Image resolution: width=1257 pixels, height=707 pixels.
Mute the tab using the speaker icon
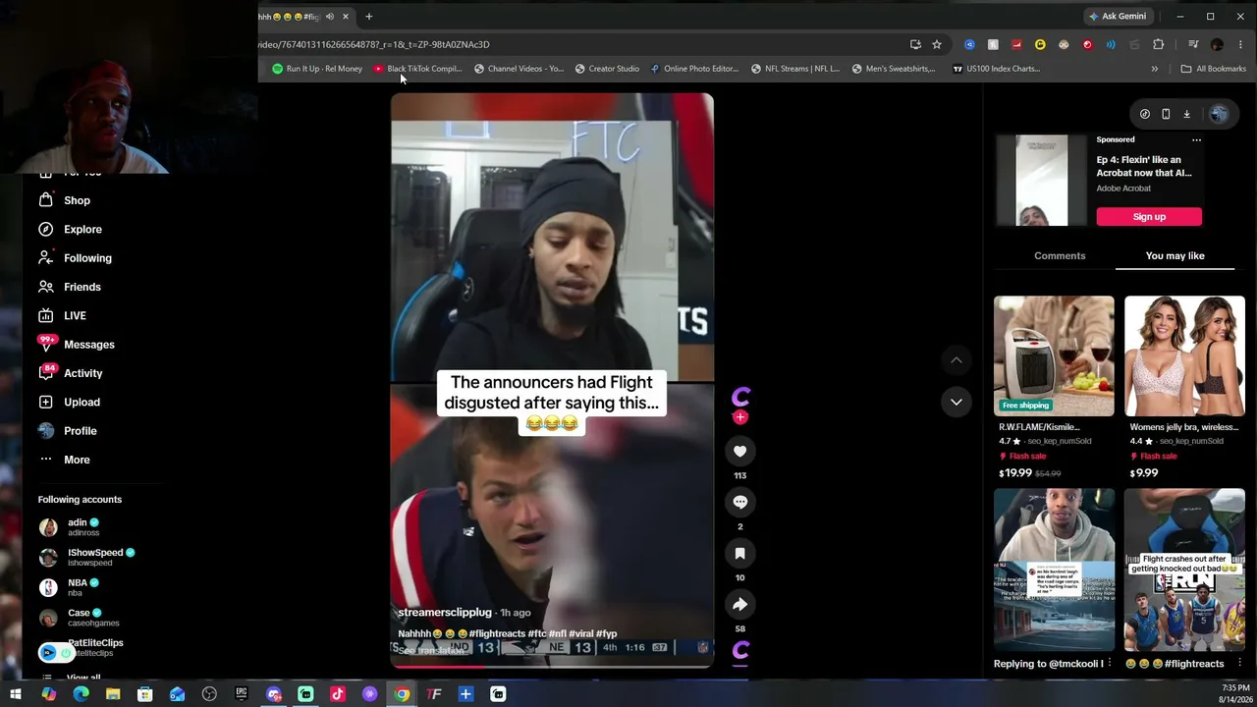click(x=330, y=17)
